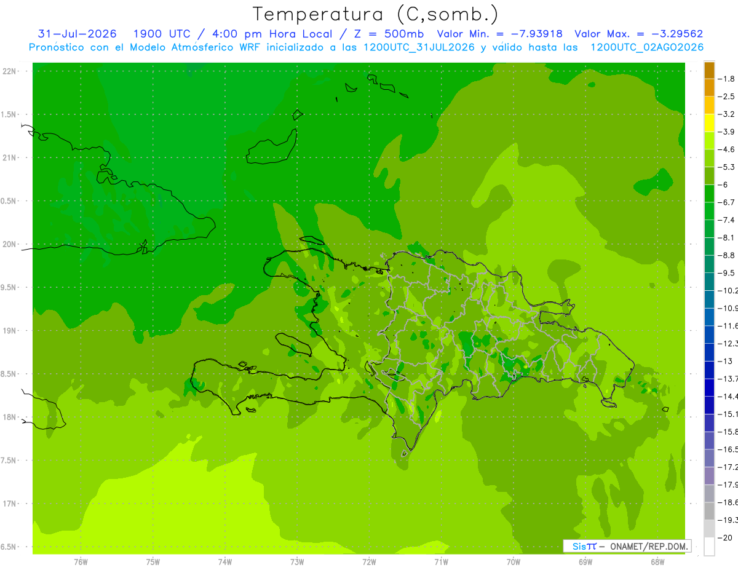Click the yellow swatch between -3.2 and -3.9

pyautogui.click(x=709, y=123)
